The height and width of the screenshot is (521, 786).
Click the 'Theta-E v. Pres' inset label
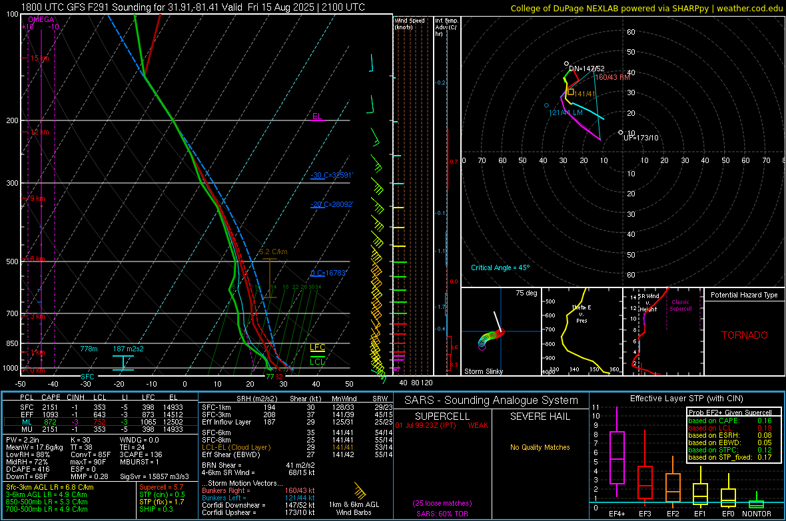(x=582, y=314)
